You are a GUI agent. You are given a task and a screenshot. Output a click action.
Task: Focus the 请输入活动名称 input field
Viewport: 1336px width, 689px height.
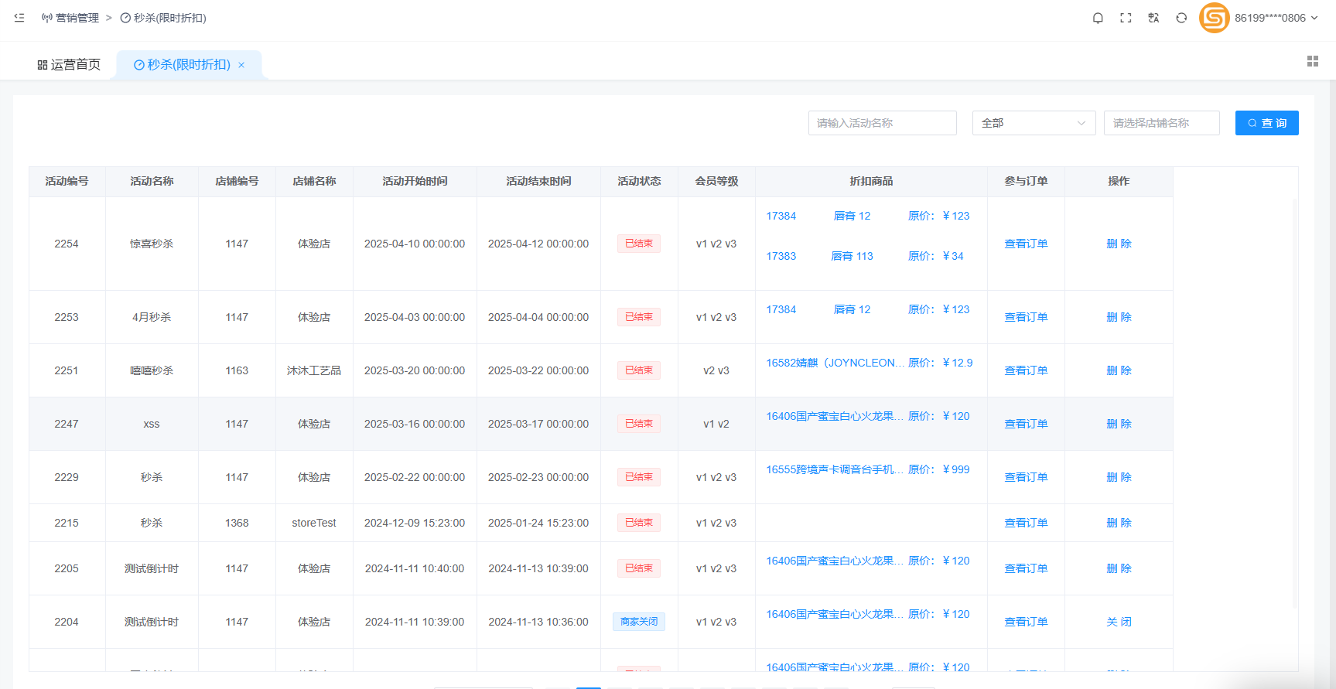[882, 123]
